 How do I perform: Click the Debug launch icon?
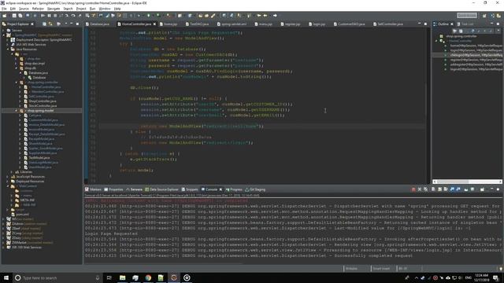pyautogui.click(x=139, y=16)
